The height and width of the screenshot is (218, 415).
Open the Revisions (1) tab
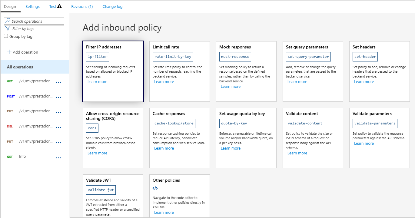click(x=82, y=6)
